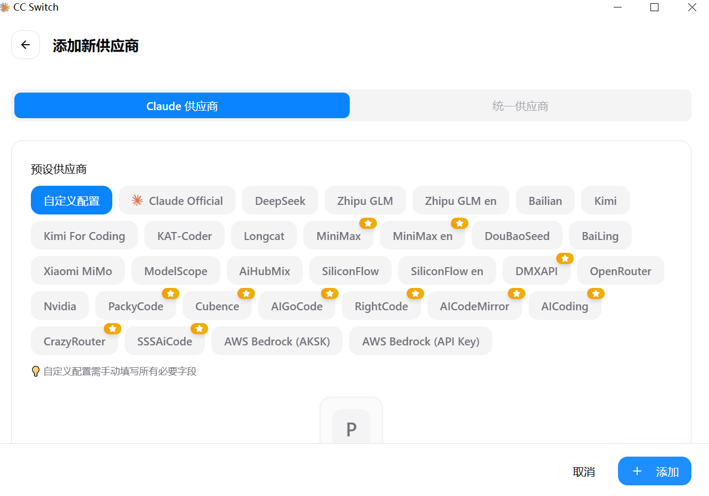Screen dimensions: 709x496
Task: Select the Kimi For Coding preset
Action: coord(84,235)
